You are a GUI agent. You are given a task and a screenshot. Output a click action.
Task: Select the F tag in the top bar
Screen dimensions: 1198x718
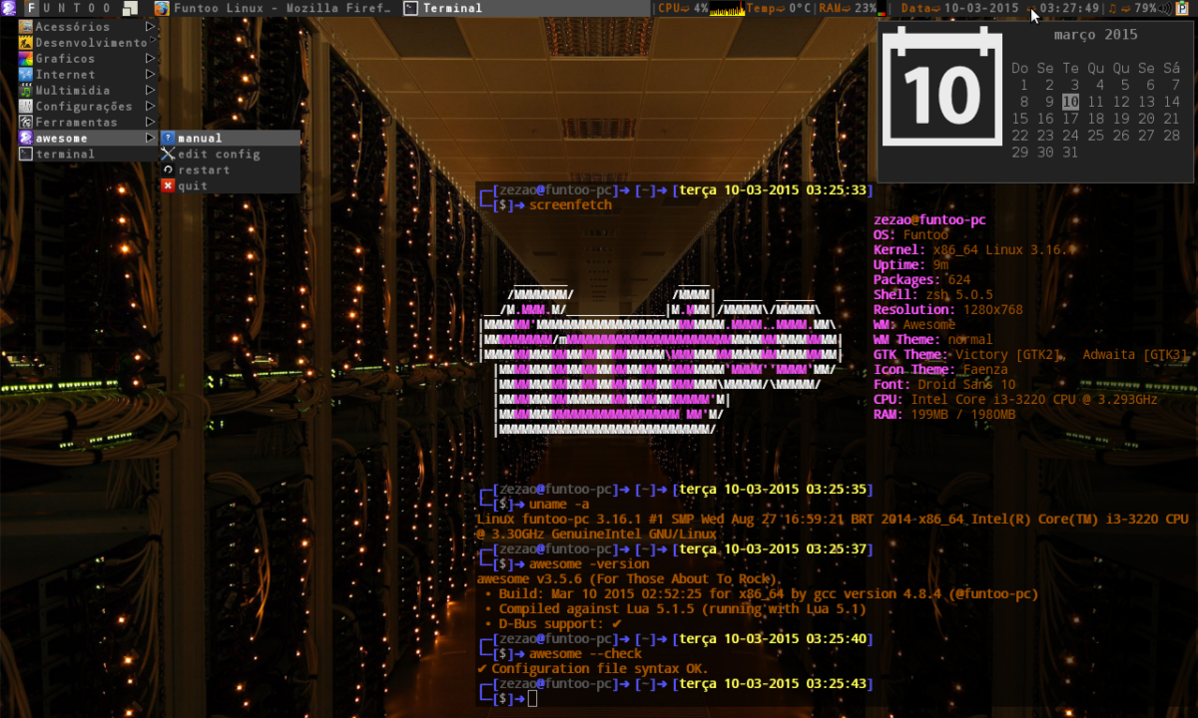point(32,8)
